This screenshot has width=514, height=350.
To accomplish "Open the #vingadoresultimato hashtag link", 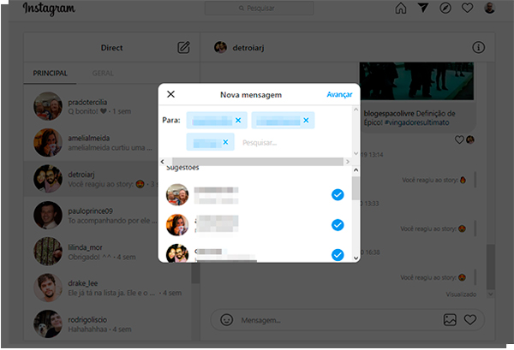I will pos(416,122).
